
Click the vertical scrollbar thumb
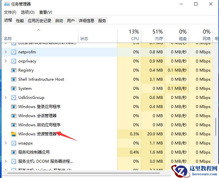point(216,127)
